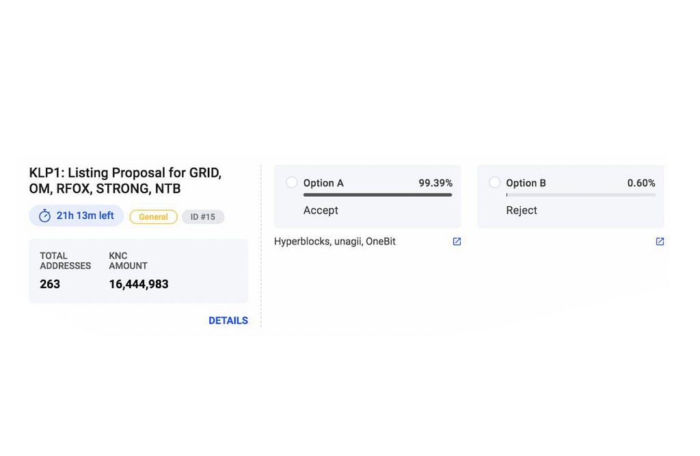Click the TOTAL ADDRESSES heading label
The image size is (700, 456).
click(x=65, y=261)
